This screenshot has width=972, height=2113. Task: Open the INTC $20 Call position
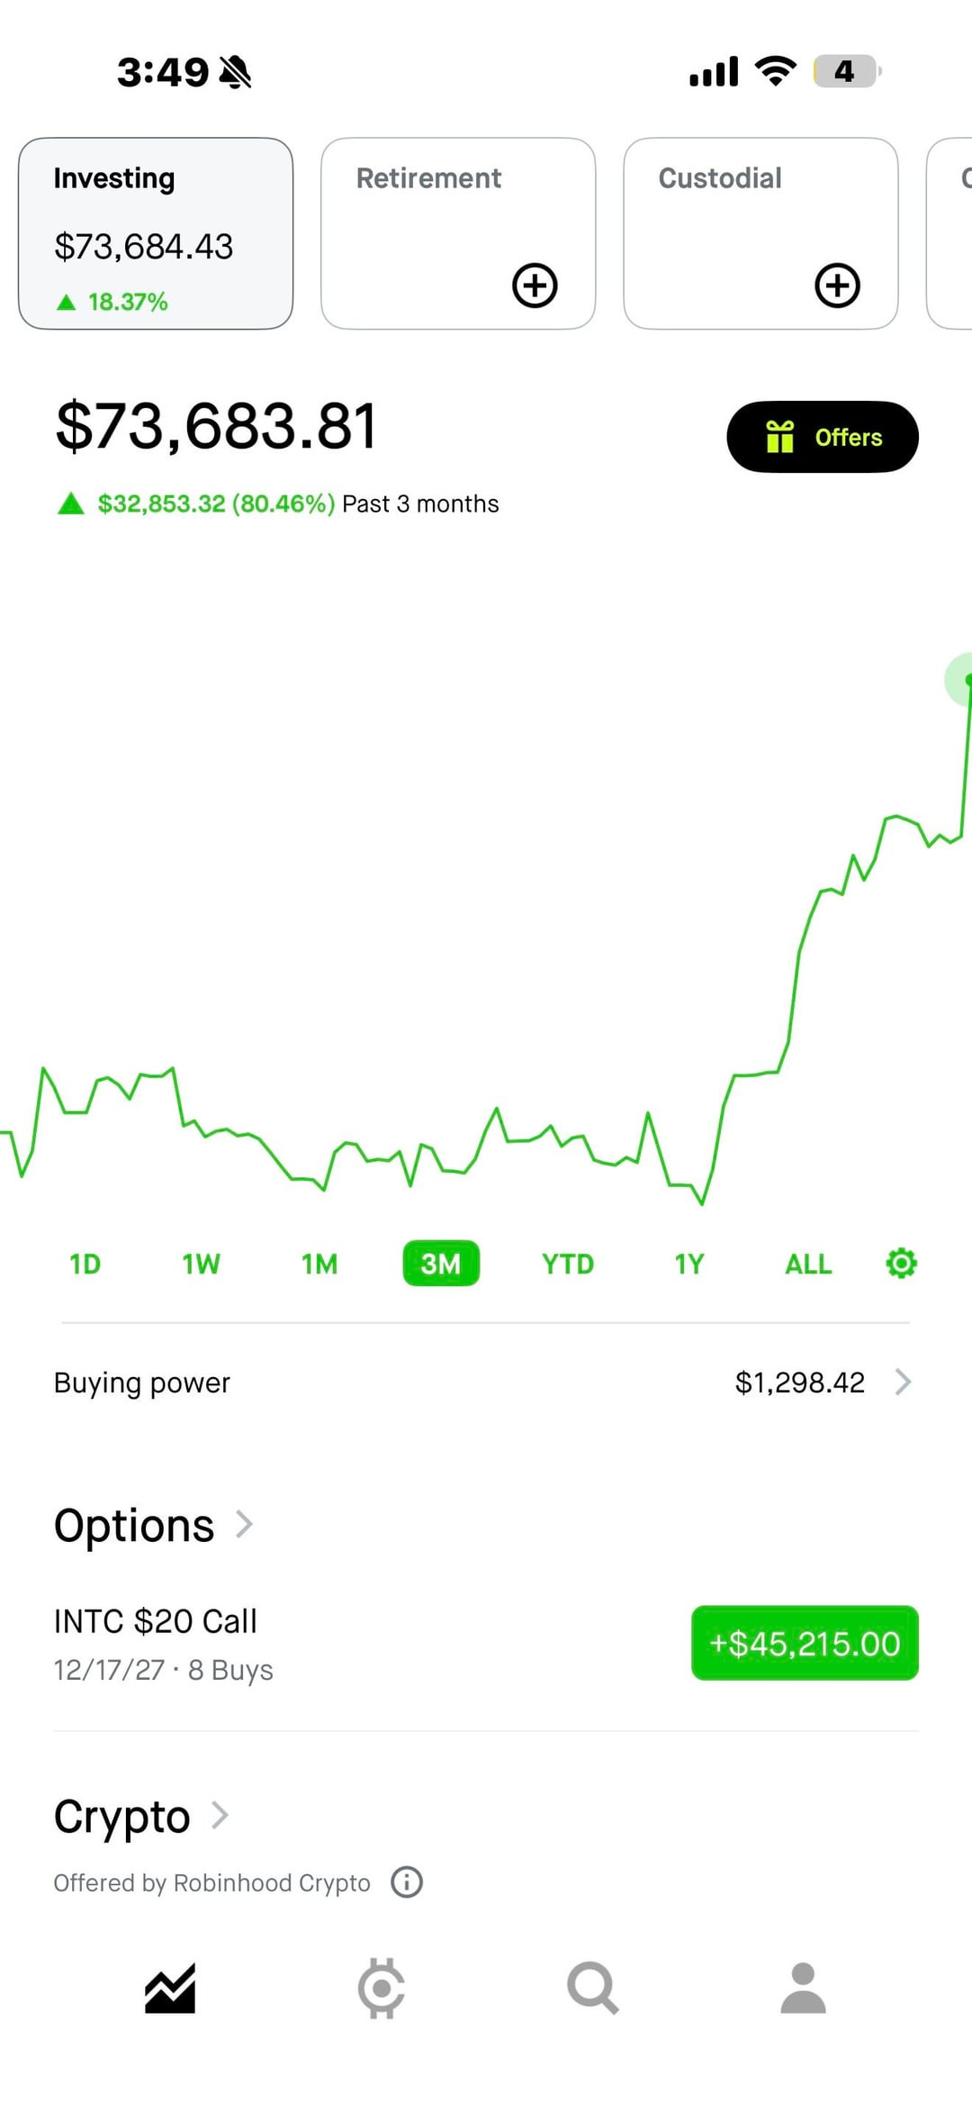point(156,1643)
